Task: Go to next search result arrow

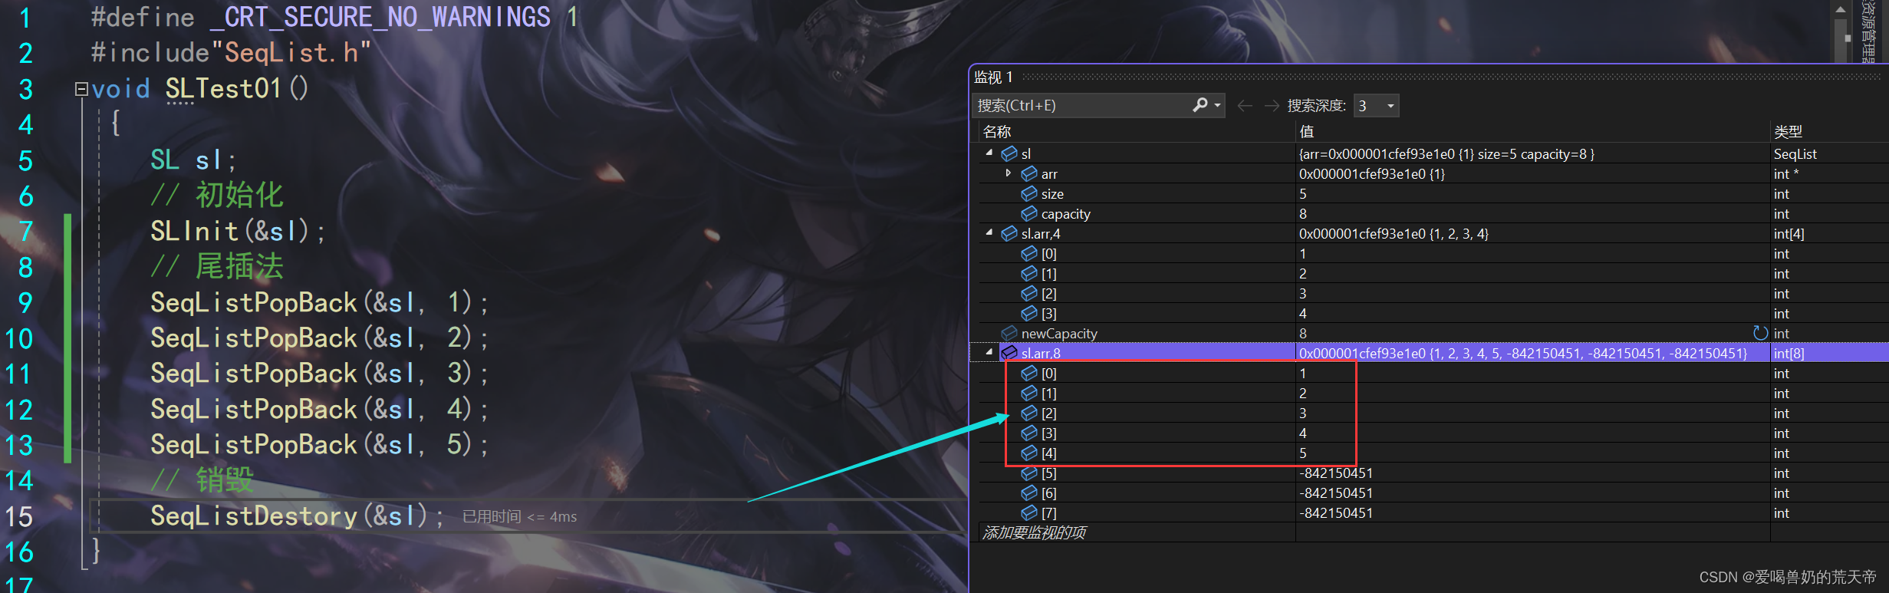Action: [1272, 106]
